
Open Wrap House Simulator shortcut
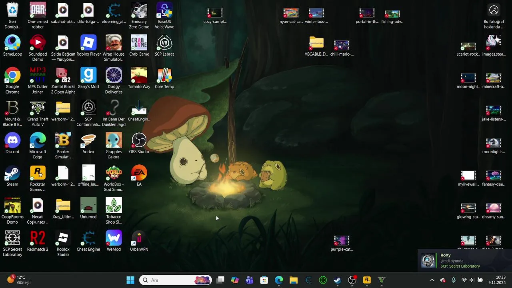(x=114, y=48)
